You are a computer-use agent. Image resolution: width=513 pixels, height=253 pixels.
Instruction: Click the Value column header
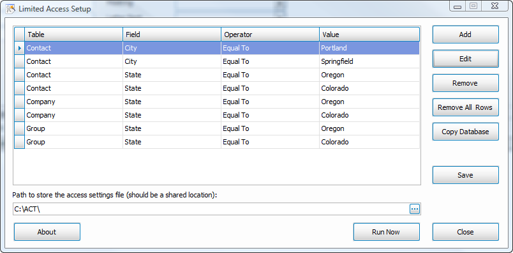(x=369, y=34)
